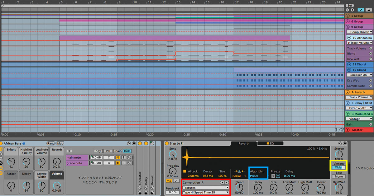
Task: Unfold the 11 Chord track
Action: click(x=349, y=65)
